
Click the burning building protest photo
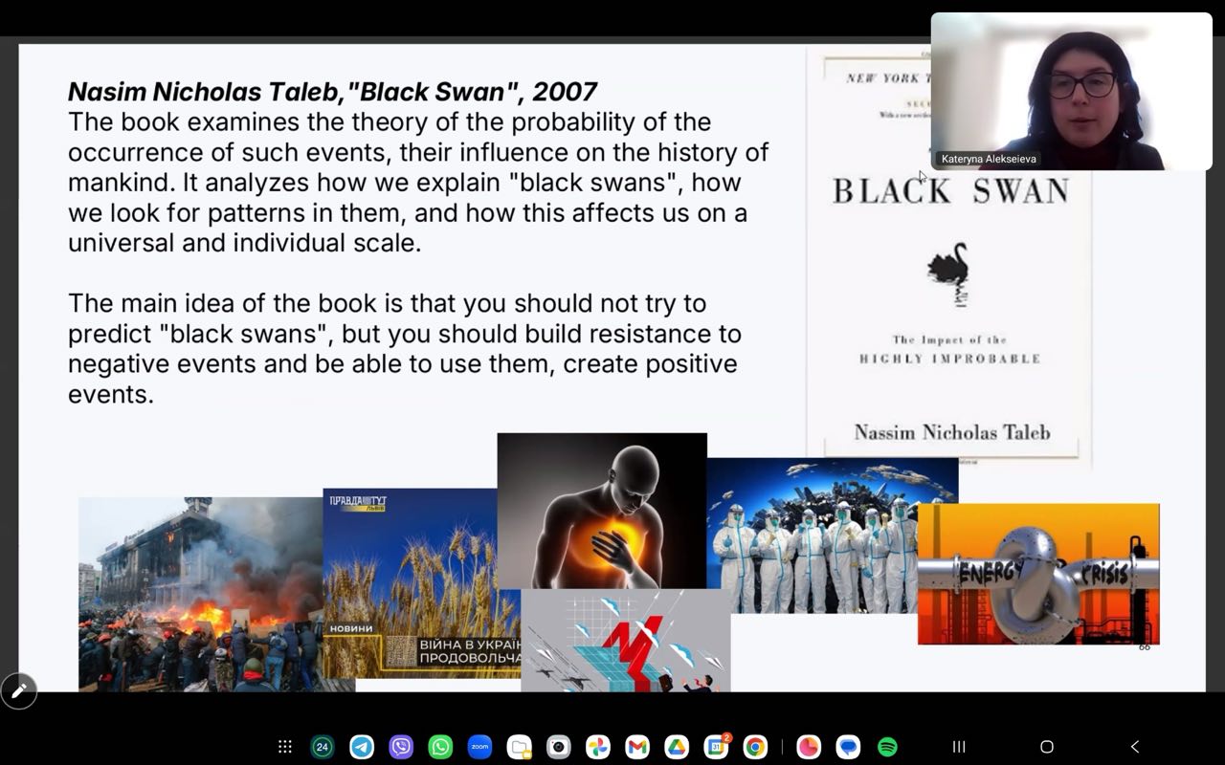(201, 594)
